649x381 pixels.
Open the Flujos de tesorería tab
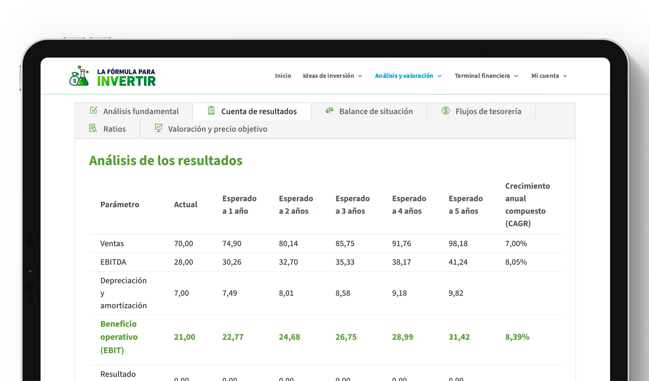click(481, 111)
